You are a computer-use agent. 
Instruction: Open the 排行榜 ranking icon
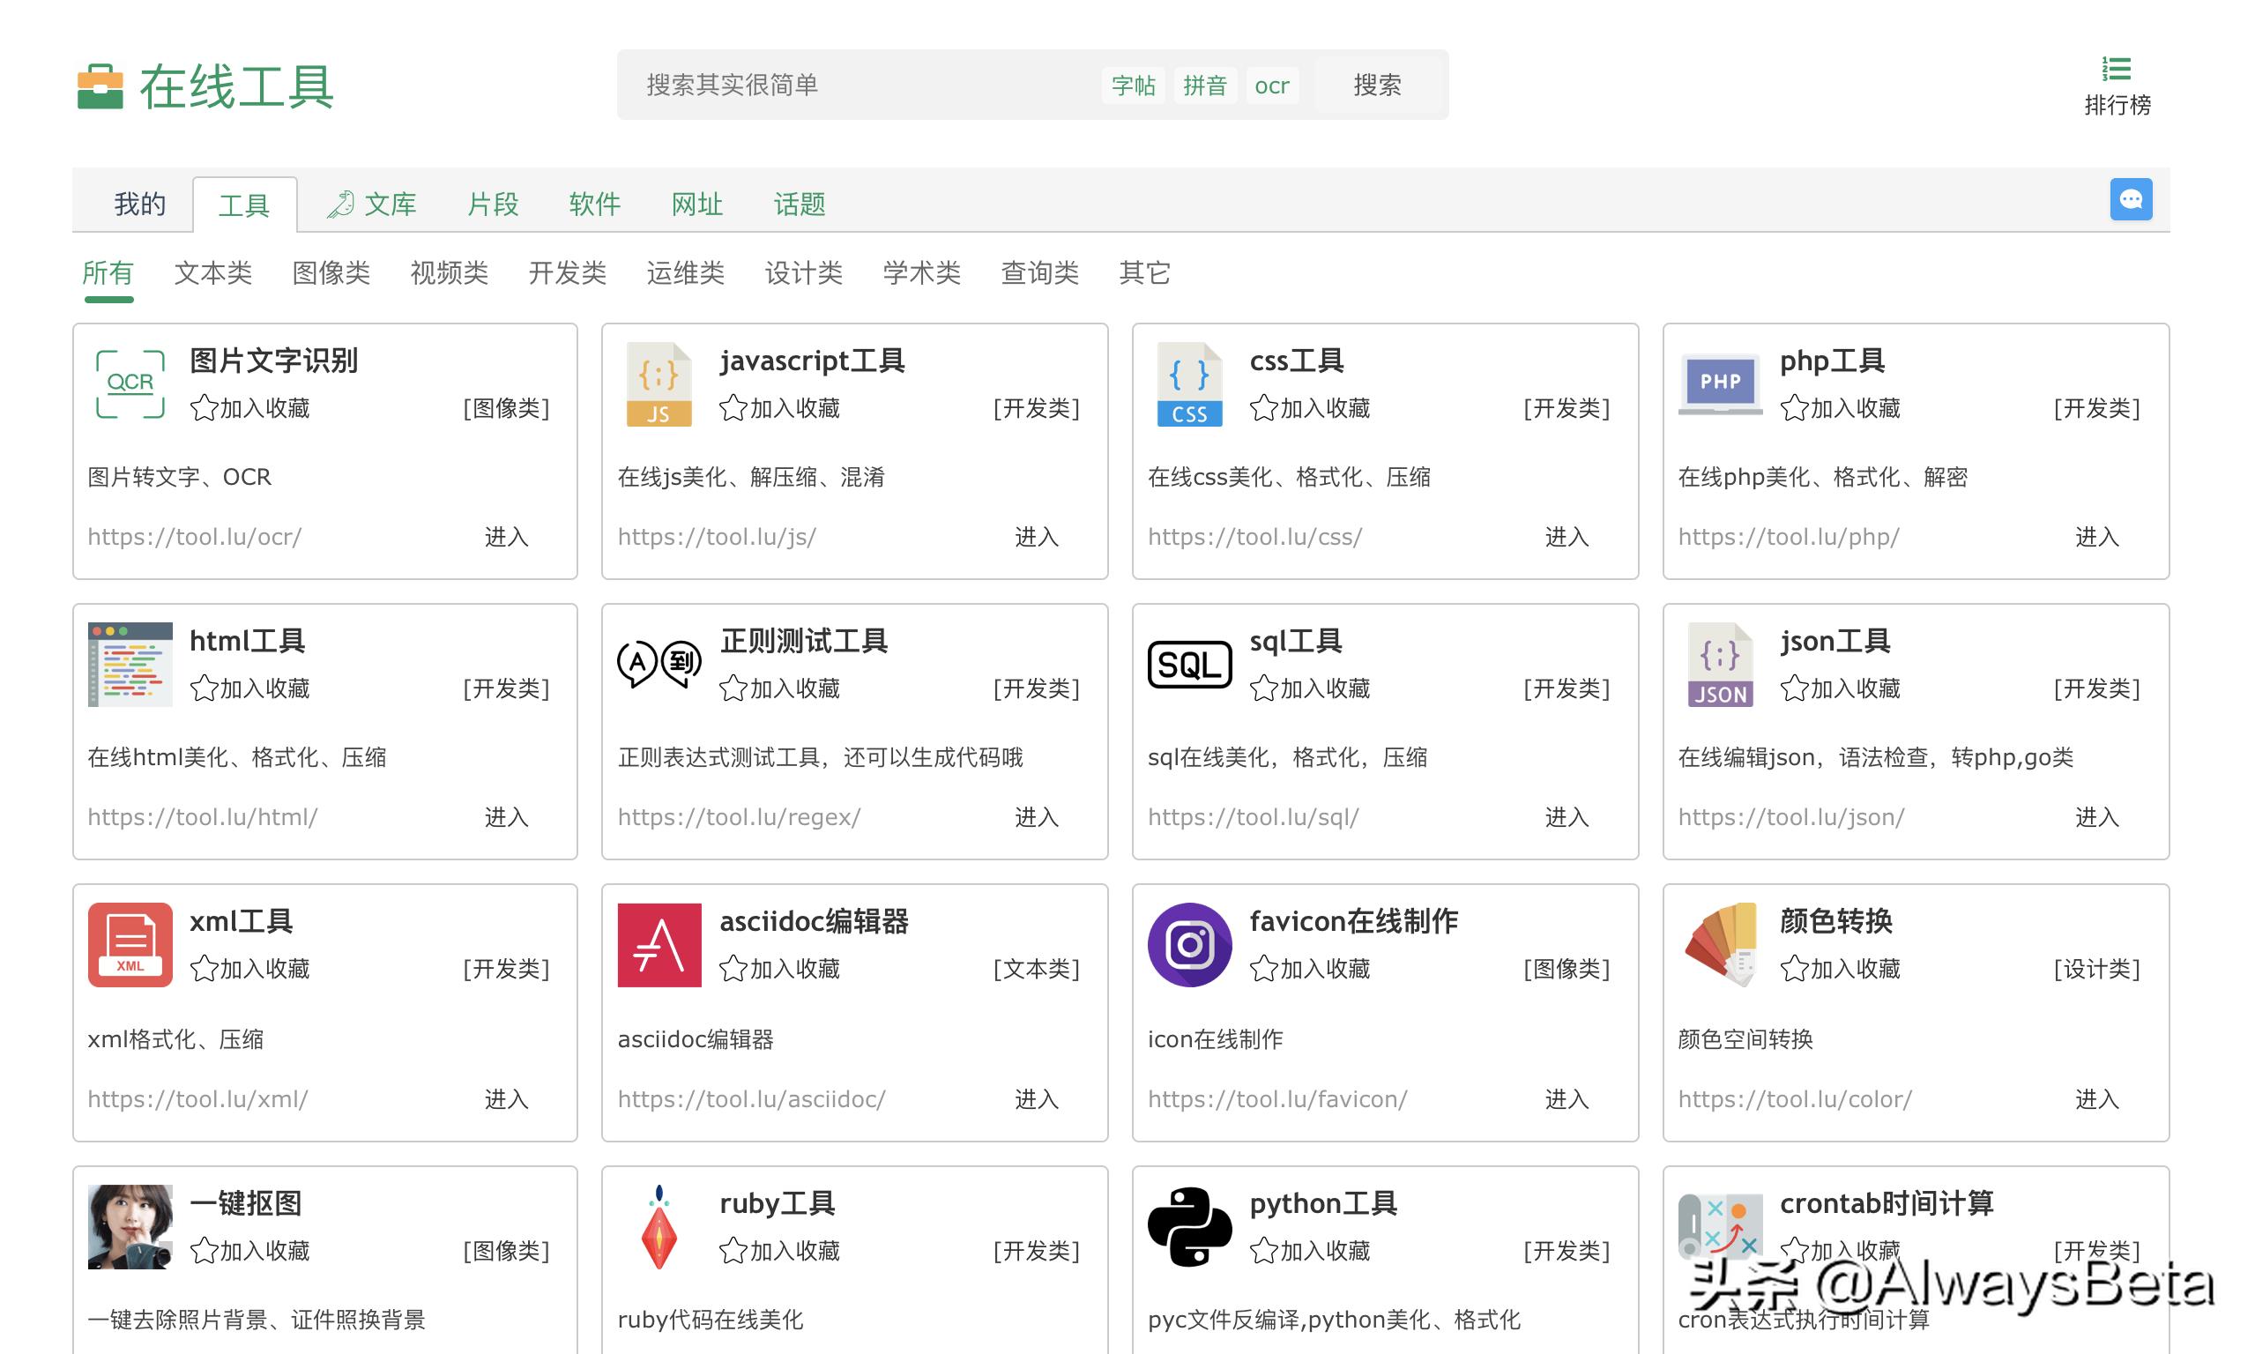[2117, 68]
